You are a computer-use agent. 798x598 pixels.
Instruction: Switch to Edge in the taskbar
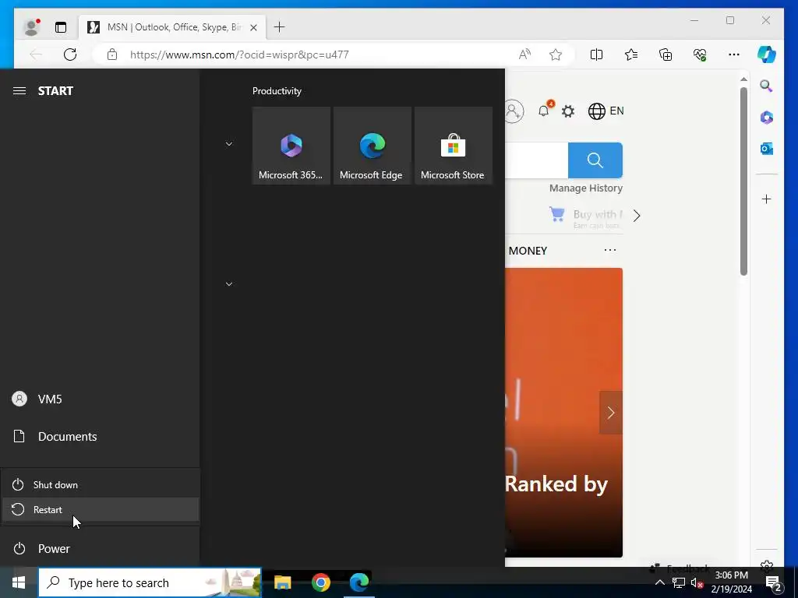358,582
